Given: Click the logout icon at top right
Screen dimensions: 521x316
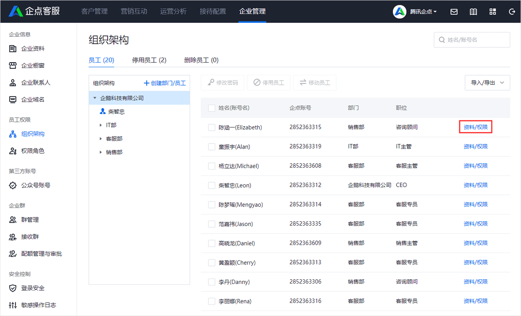Looking at the screenshot, I should click(512, 11).
